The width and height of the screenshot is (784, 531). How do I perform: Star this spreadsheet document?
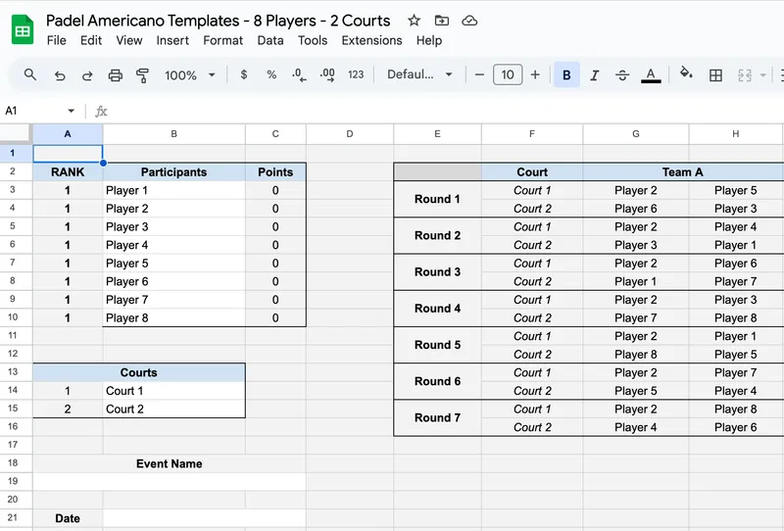pyautogui.click(x=415, y=21)
